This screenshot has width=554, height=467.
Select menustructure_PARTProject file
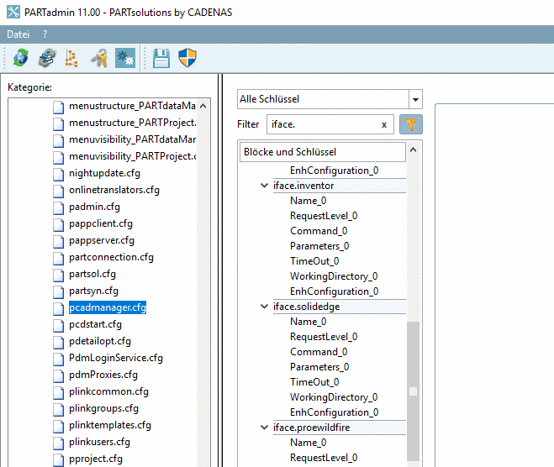[132, 123]
